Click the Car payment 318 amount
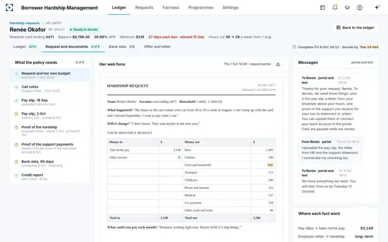 tap(271, 203)
